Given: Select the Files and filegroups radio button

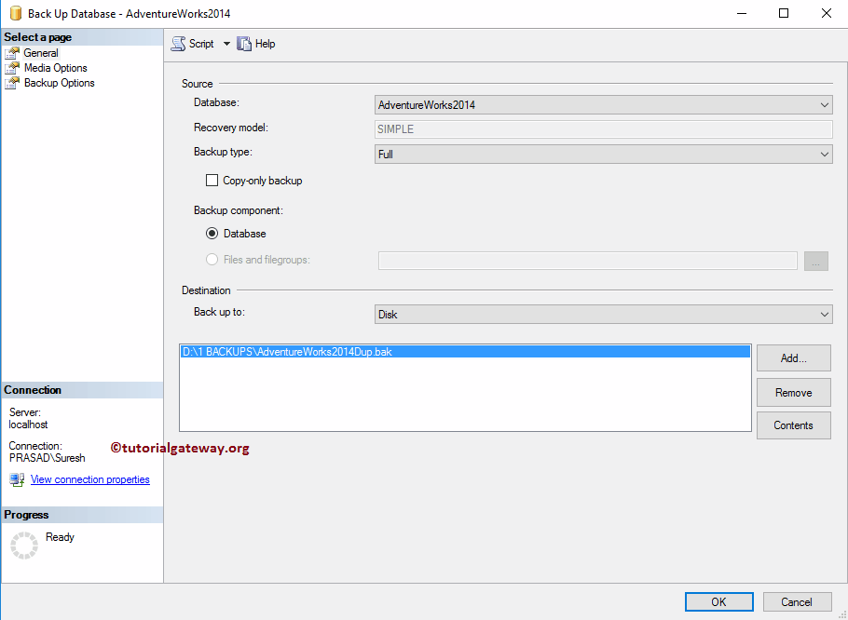Looking at the screenshot, I should coord(212,260).
